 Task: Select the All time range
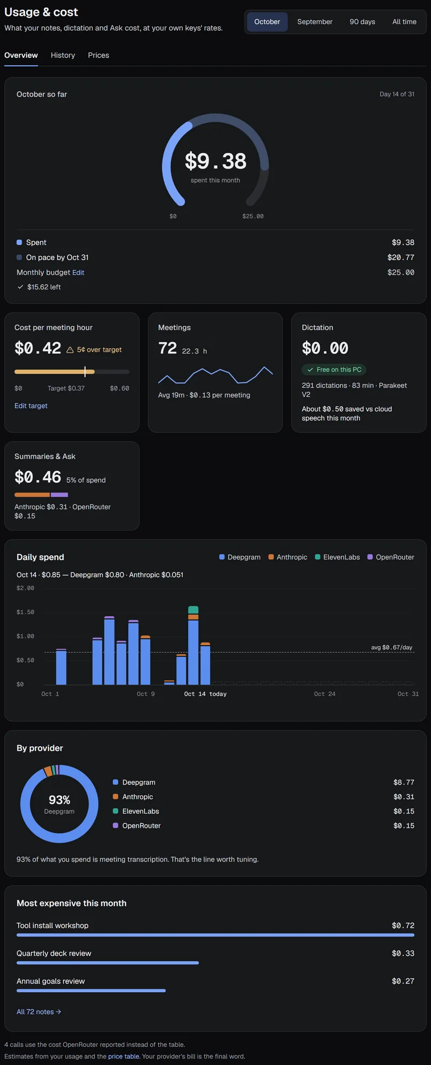(404, 22)
